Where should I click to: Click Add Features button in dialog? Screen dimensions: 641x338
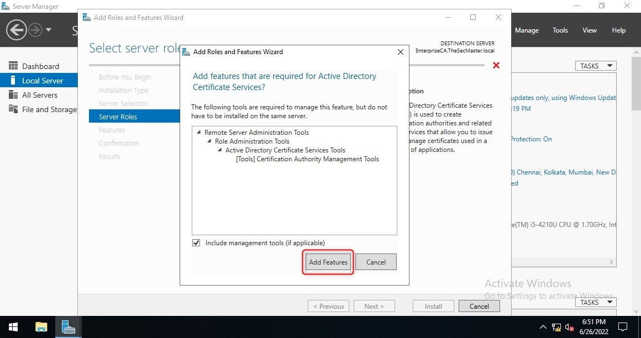tap(328, 262)
